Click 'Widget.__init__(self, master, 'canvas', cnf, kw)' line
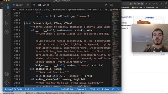This screenshot has height=94, width=168. point(69,65)
